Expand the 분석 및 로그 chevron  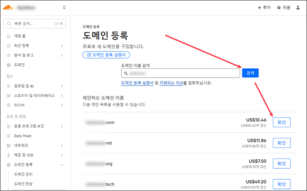62,55
